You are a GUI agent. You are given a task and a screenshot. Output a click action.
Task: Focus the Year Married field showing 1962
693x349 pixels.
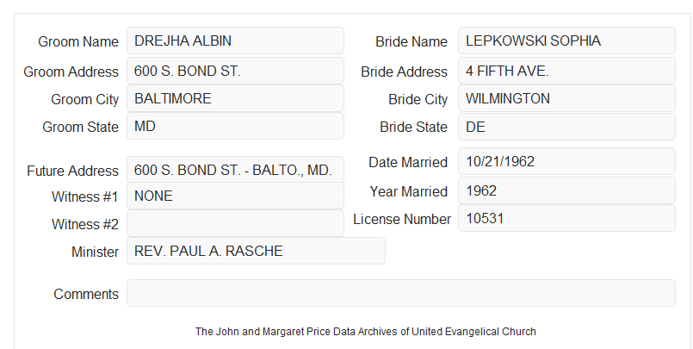click(x=566, y=190)
